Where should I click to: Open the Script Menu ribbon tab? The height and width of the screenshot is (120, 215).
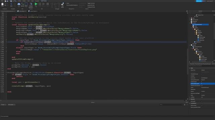(x=44, y=1)
